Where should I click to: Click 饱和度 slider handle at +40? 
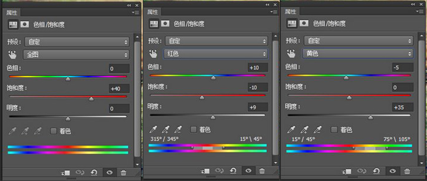[92, 99]
